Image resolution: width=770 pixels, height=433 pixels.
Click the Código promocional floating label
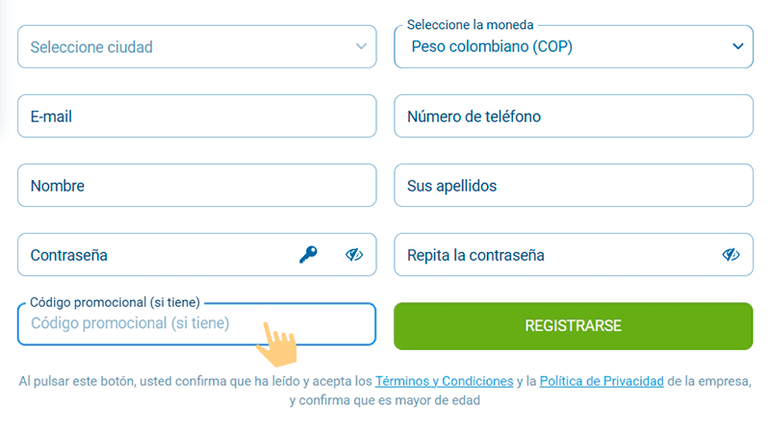115,302
